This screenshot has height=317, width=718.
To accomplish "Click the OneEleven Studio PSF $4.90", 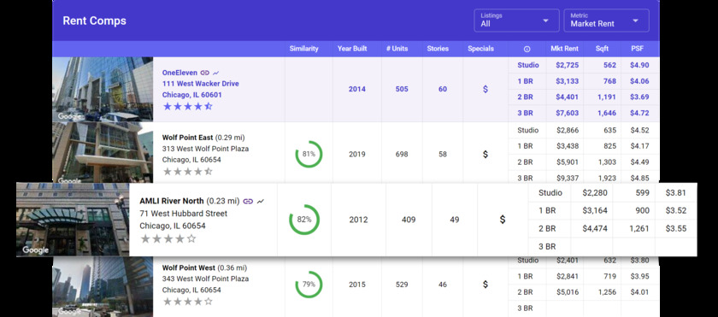I will 639,65.
